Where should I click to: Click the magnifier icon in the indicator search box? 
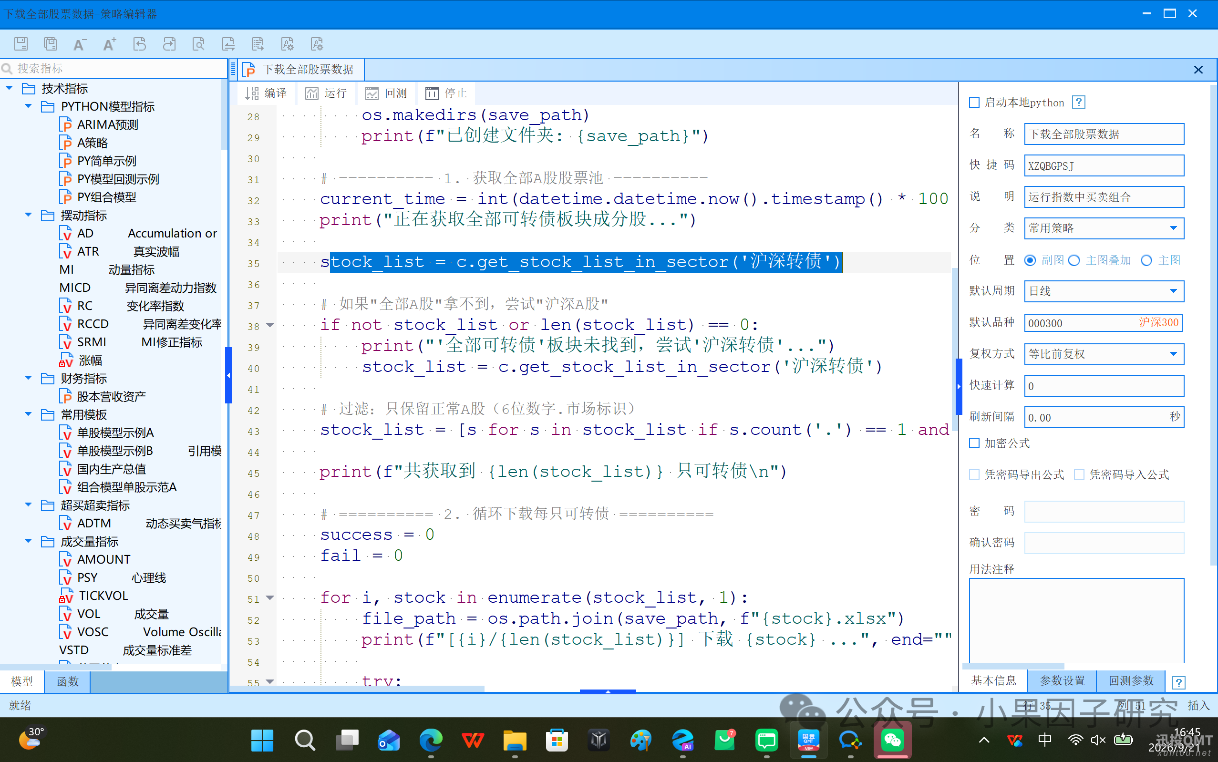(x=7, y=68)
